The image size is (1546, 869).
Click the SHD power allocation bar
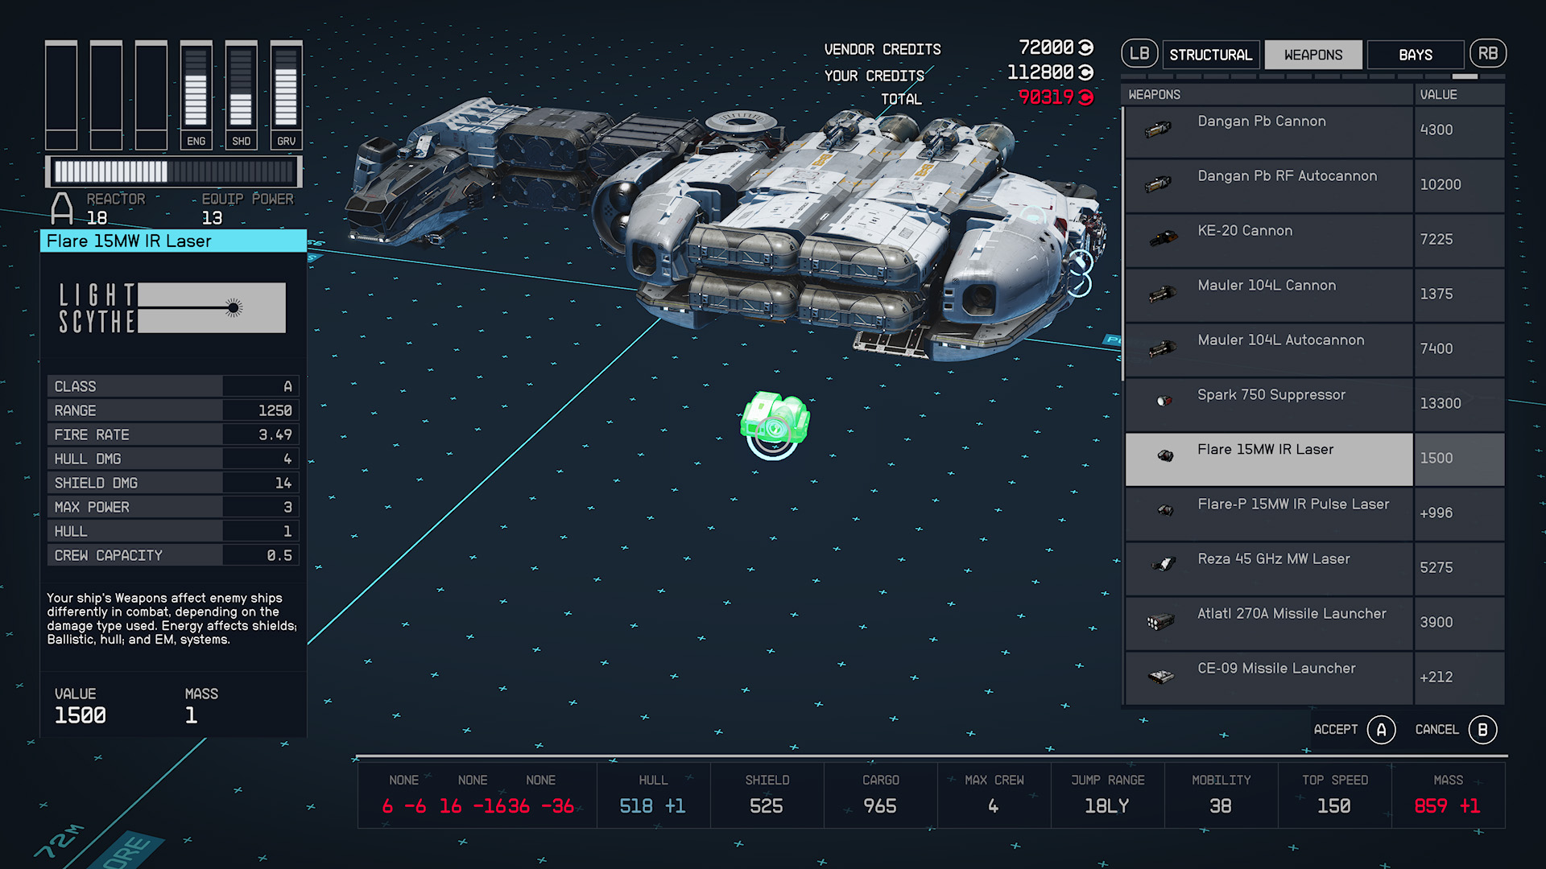pyautogui.click(x=242, y=95)
